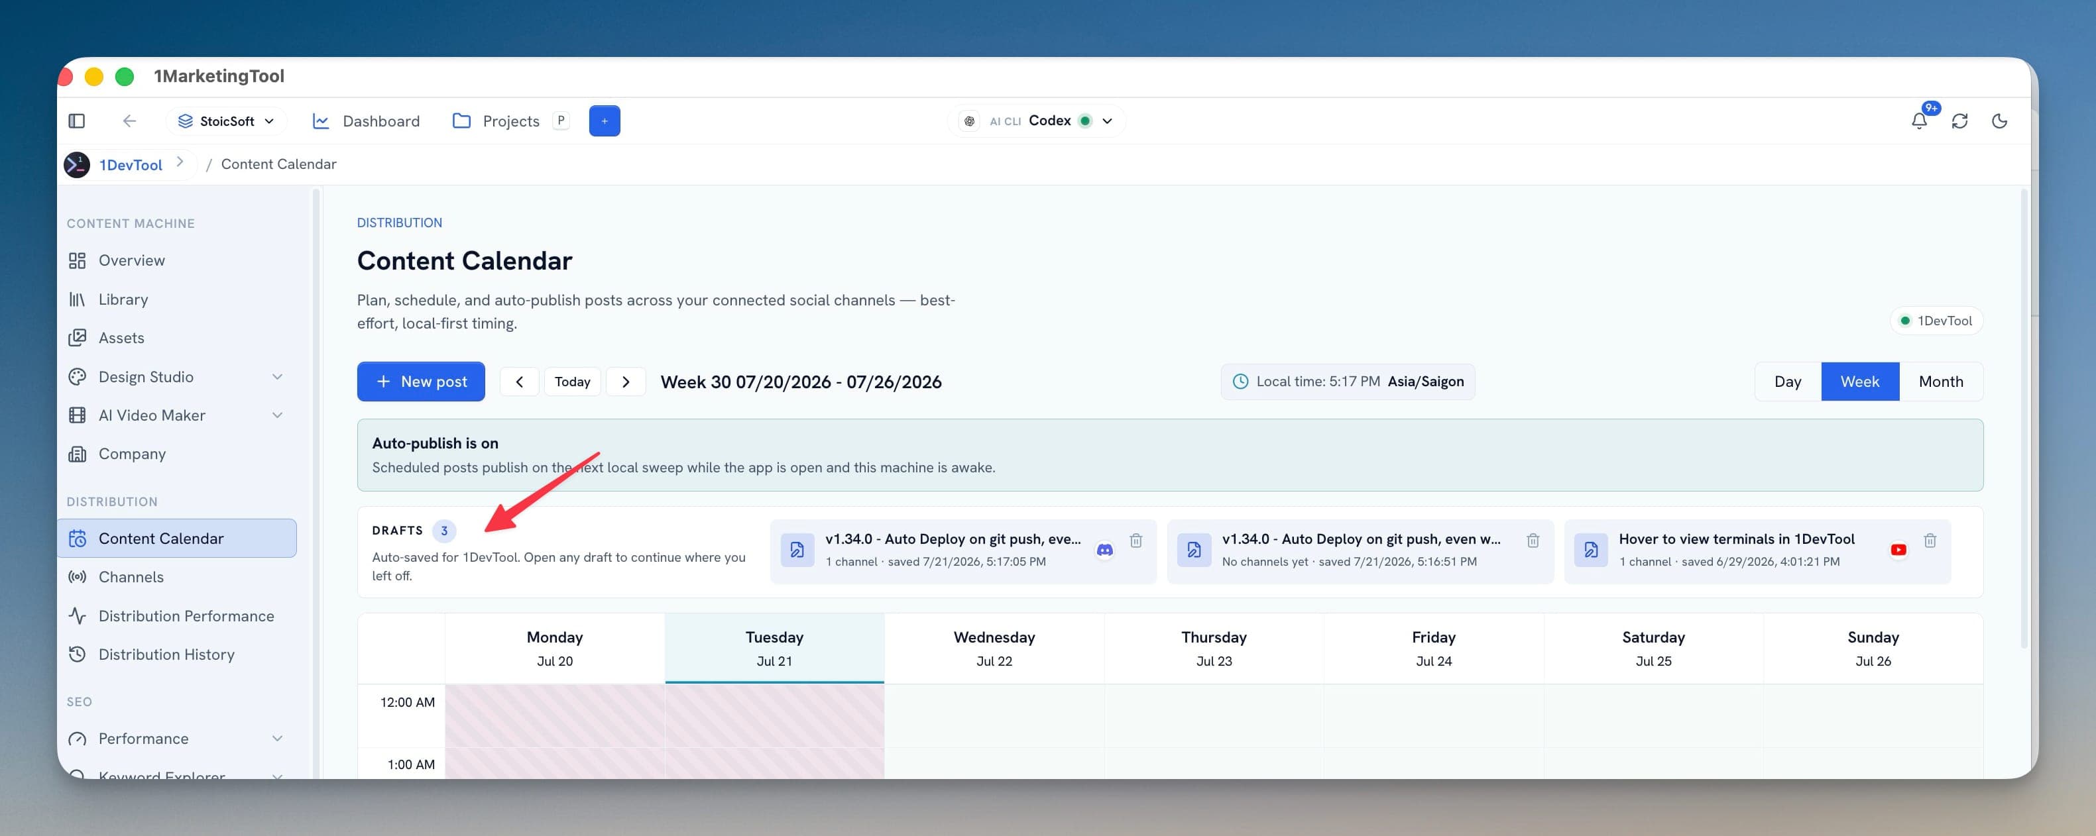Go back with the left arrow icon

(x=129, y=121)
